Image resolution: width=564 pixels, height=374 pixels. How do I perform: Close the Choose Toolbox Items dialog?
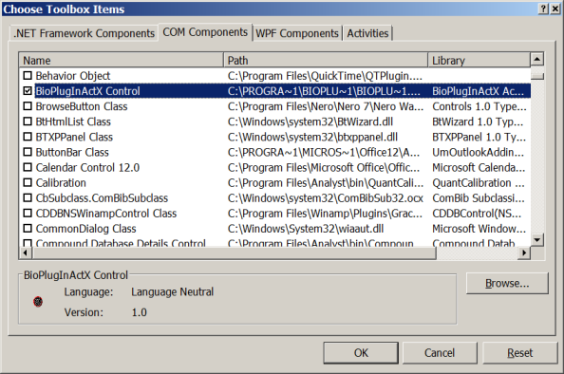[555, 9]
